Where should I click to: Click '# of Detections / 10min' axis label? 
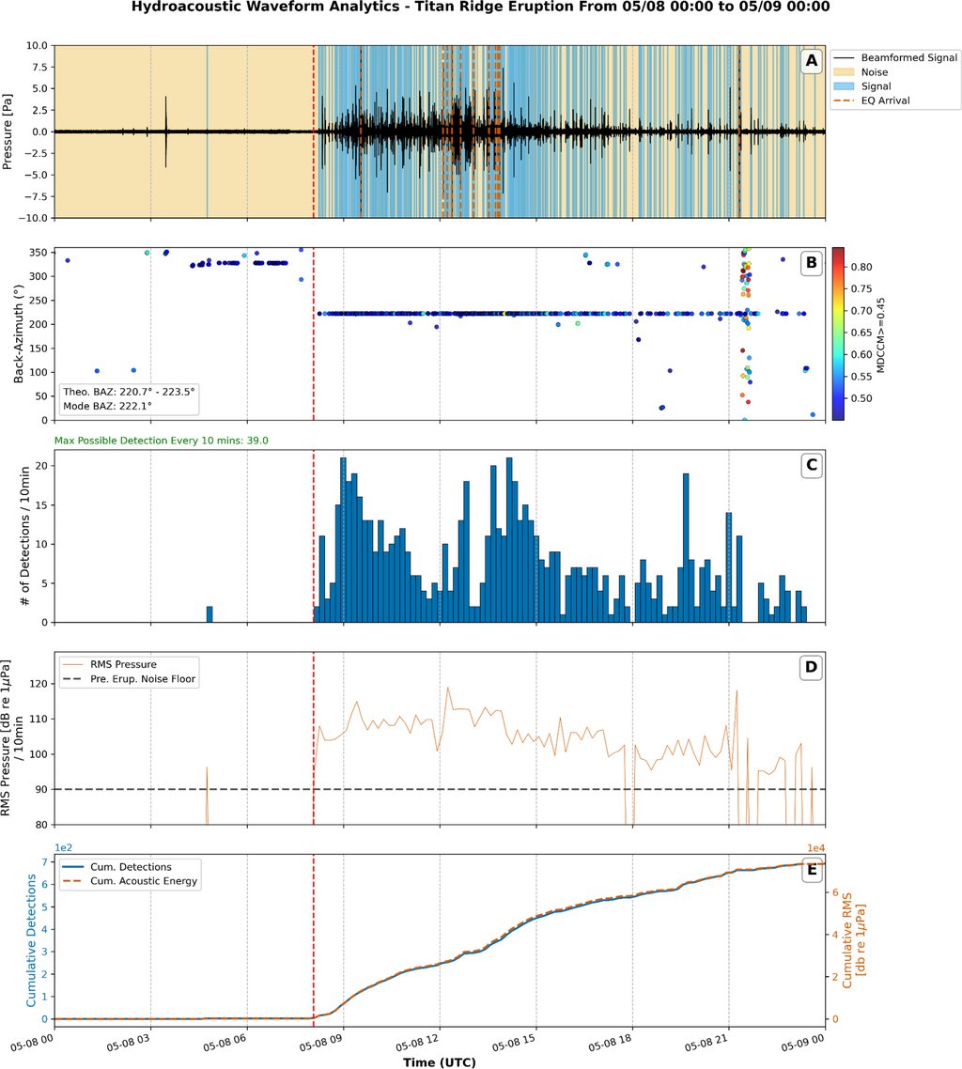25,535
